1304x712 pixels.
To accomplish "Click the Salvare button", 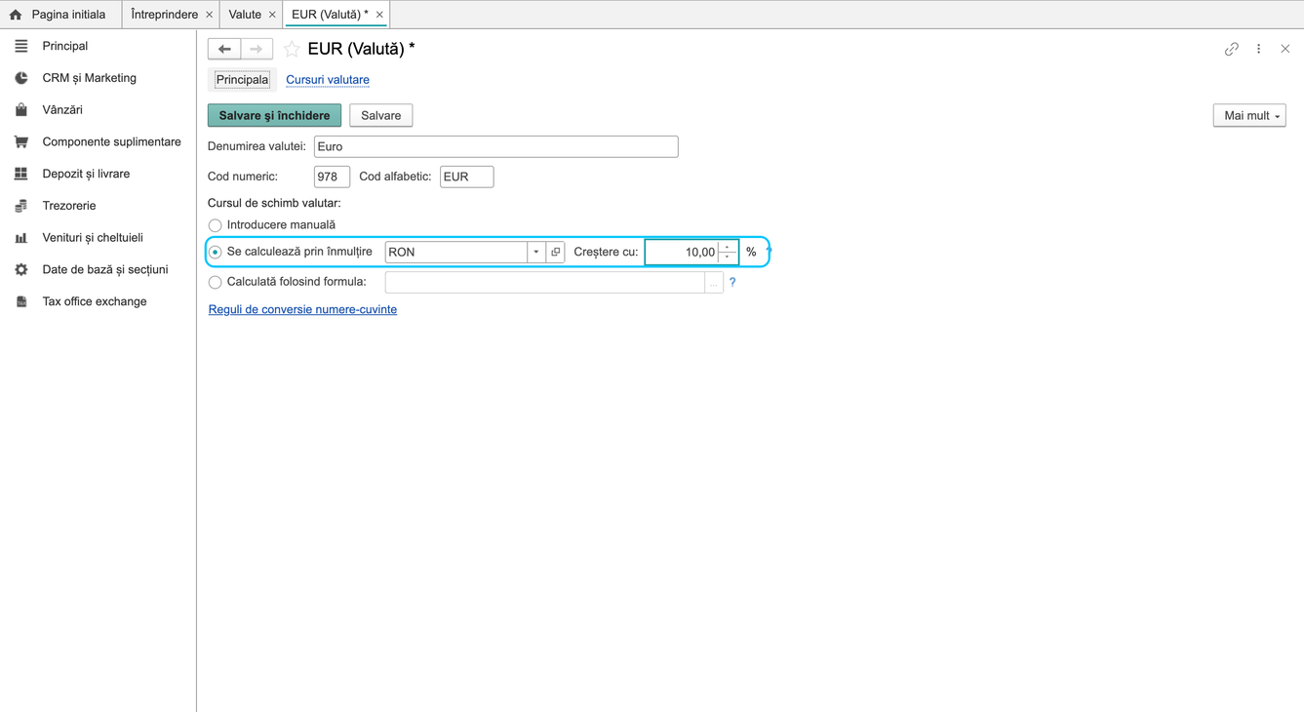I will (381, 115).
